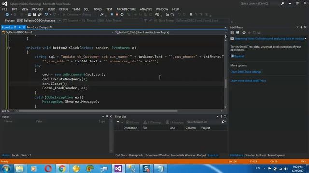The height and width of the screenshot is (173, 309).
Task: Click the Break All pause button in debug toolbar
Action: tap(112, 15)
